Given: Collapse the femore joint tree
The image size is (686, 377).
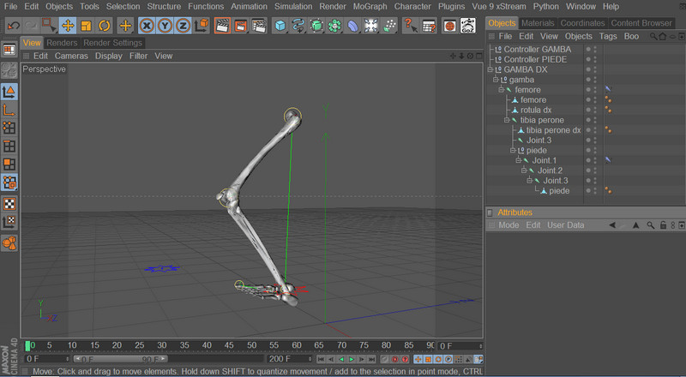Looking at the screenshot, I should 502,90.
